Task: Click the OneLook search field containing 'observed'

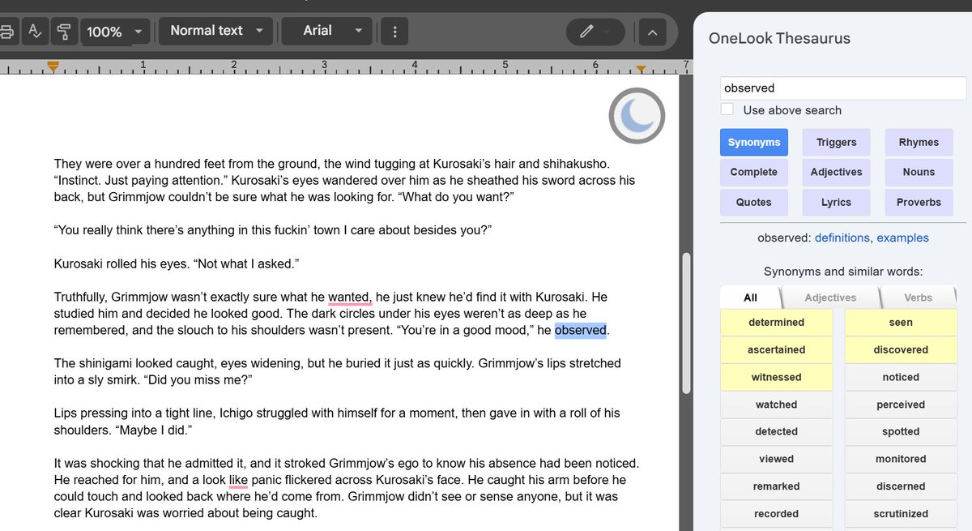Action: coord(843,88)
